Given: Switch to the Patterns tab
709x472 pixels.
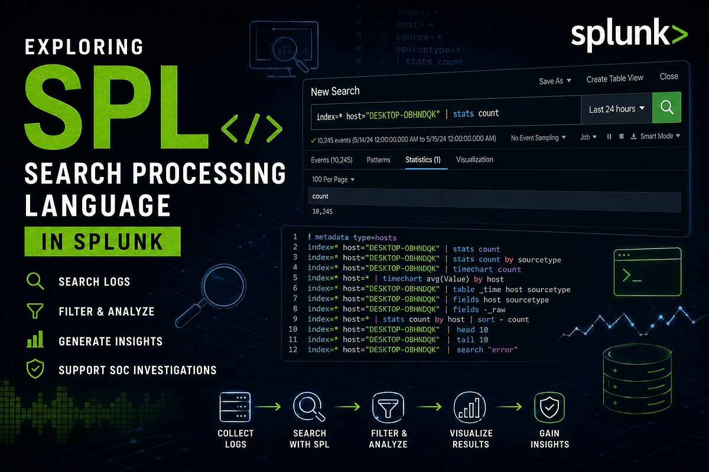Looking at the screenshot, I should [x=379, y=160].
